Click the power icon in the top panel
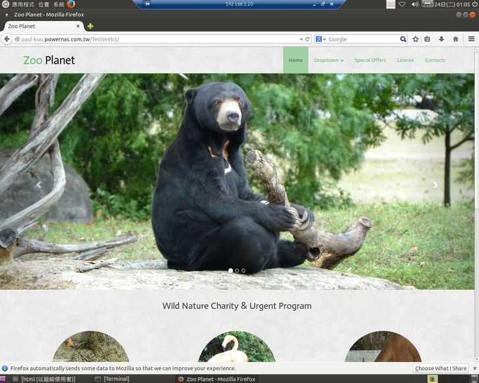Viewport: 479px width, 383px height. tap(475, 4)
